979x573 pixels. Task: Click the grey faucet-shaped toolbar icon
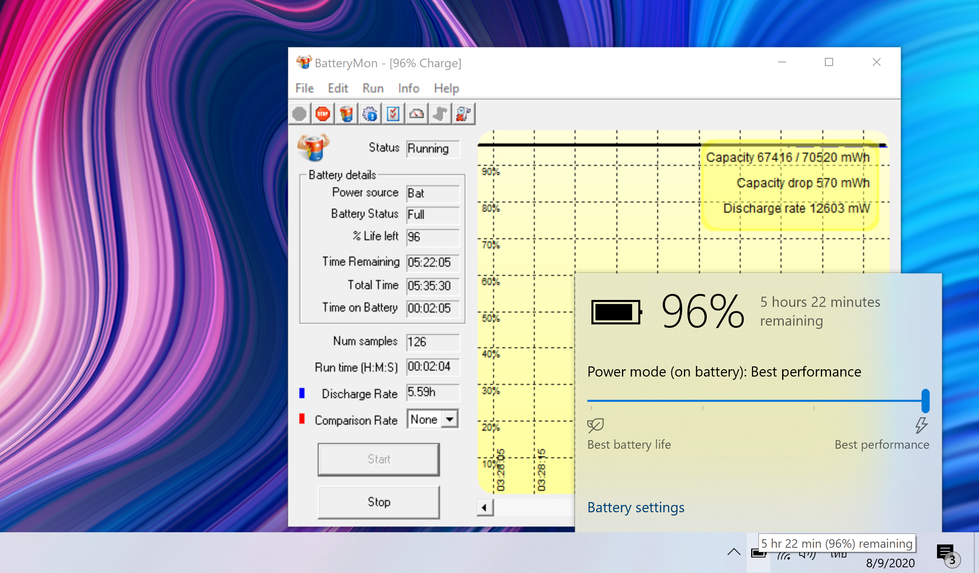440,114
